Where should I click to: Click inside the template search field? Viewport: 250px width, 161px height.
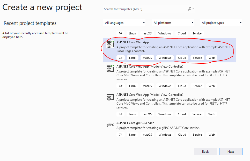[145, 9]
